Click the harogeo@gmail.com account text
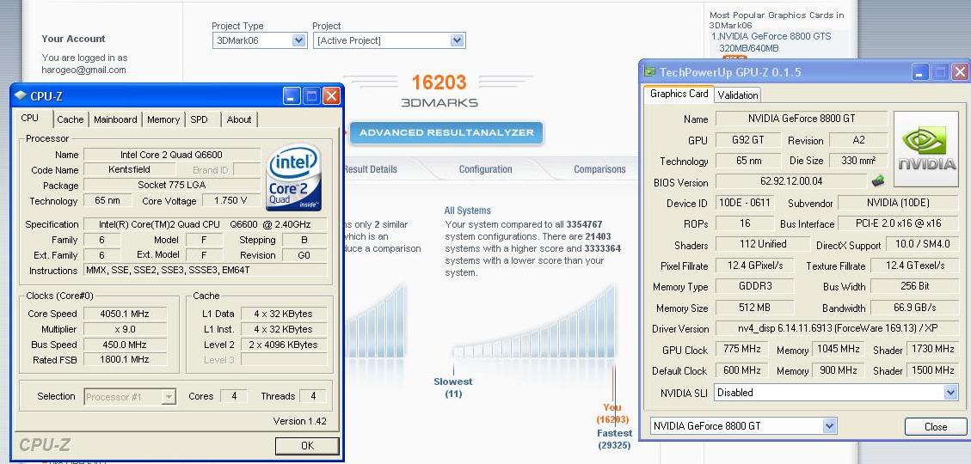The width and height of the screenshot is (971, 464). [x=83, y=70]
